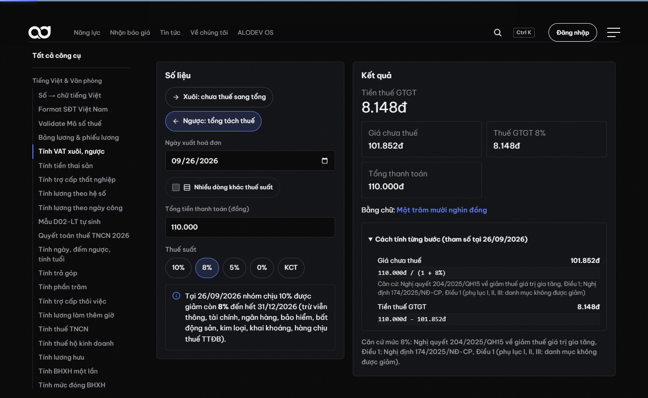Click the 'Đăng nhập' button
Screen dimensions: 648x398
click(x=573, y=32)
